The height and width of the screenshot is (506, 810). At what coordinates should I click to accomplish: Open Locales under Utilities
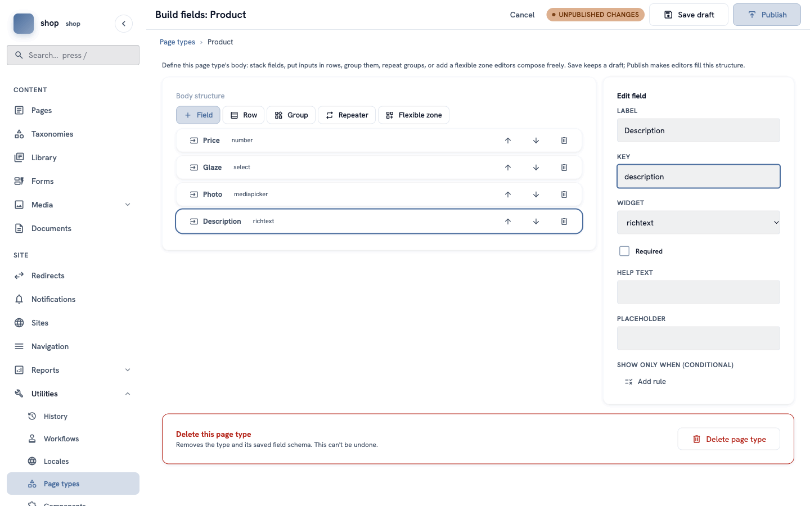pyautogui.click(x=73, y=461)
